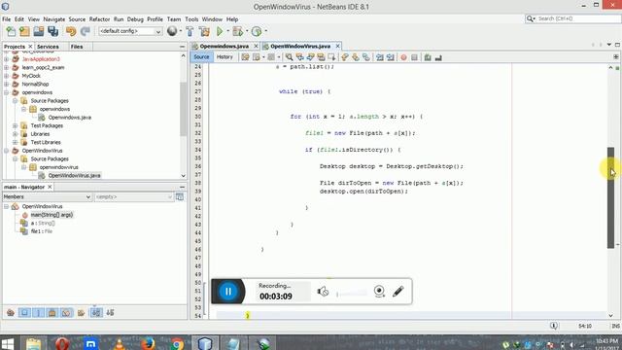Open the Refactor menu

99,19
